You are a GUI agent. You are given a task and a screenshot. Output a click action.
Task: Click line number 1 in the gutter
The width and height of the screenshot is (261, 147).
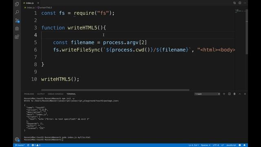[x=35, y=13]
